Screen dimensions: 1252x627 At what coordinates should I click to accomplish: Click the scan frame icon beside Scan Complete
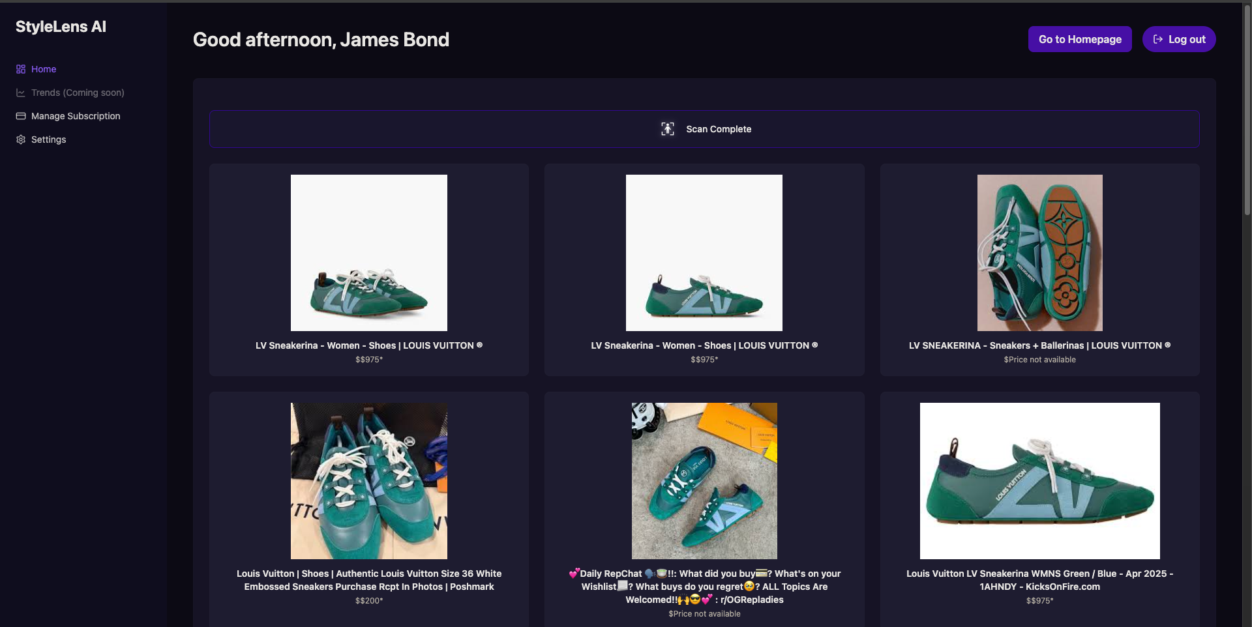coord(668,129)
